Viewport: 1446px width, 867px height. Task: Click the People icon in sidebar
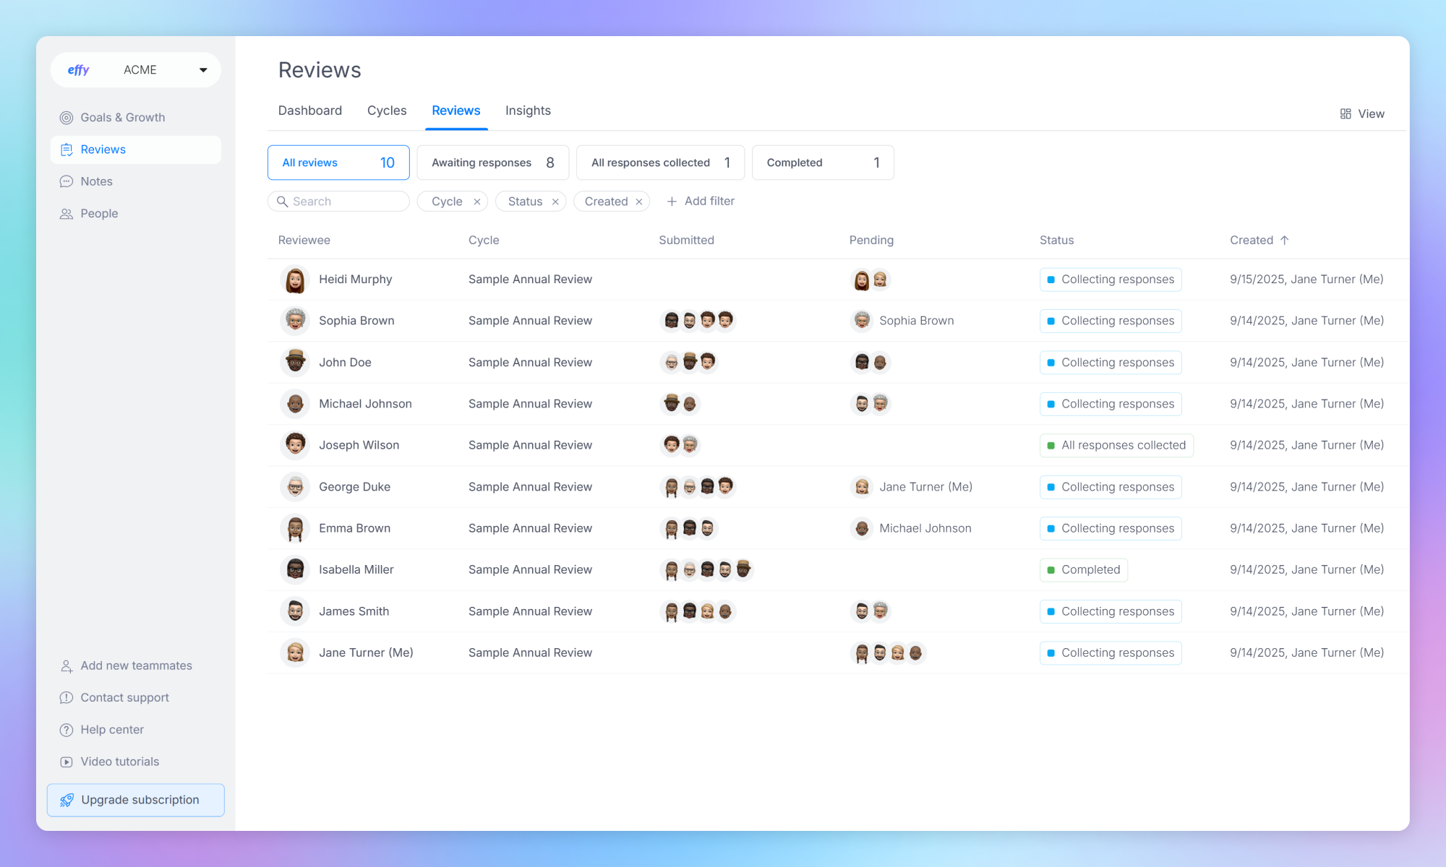[67, 214]
